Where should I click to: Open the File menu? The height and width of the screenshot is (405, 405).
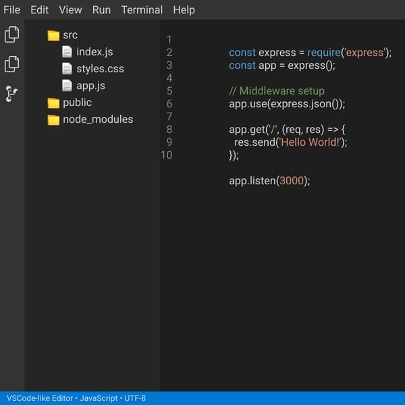point(11,10)
